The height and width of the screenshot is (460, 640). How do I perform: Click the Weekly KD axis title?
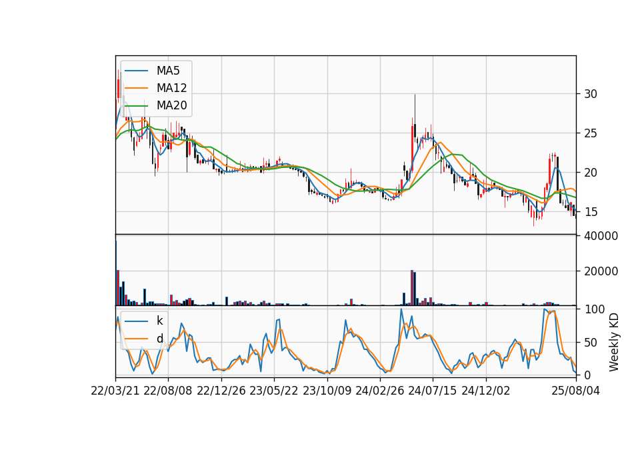(x=614, y=342)
